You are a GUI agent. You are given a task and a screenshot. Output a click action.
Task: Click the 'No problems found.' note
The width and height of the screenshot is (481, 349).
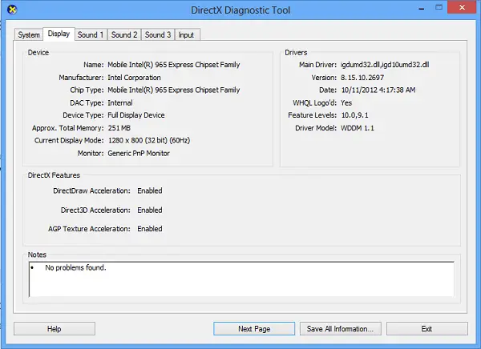(x=75, y=268)
